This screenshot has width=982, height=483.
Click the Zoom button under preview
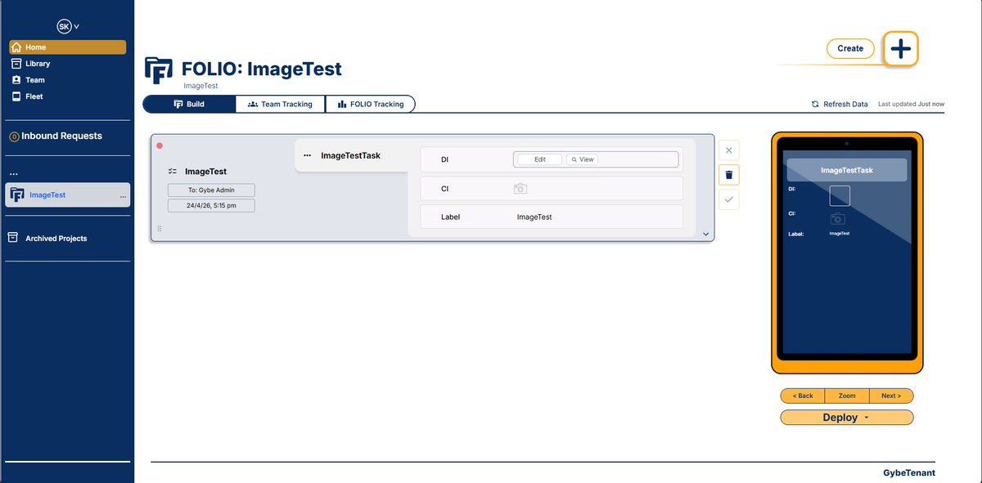point(847,396)
